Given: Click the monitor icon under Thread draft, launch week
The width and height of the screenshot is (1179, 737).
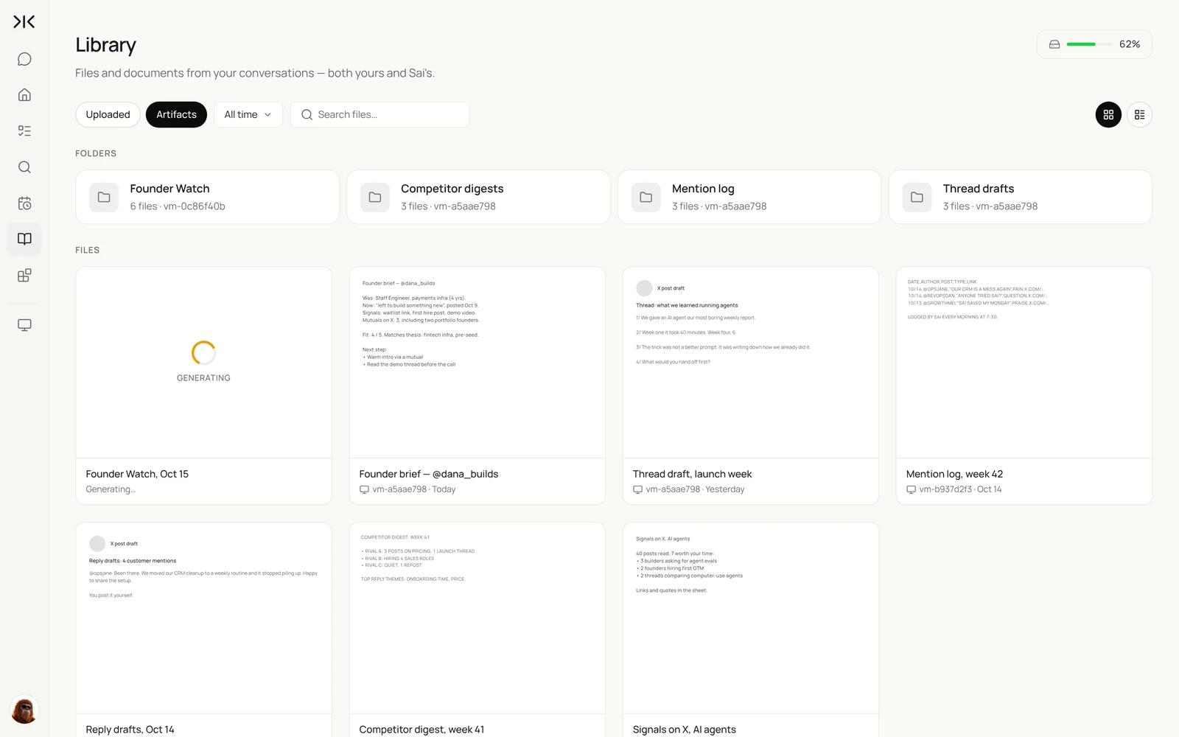Looking at the screenshot, I should pyautogui.click(x=638, y=489).
